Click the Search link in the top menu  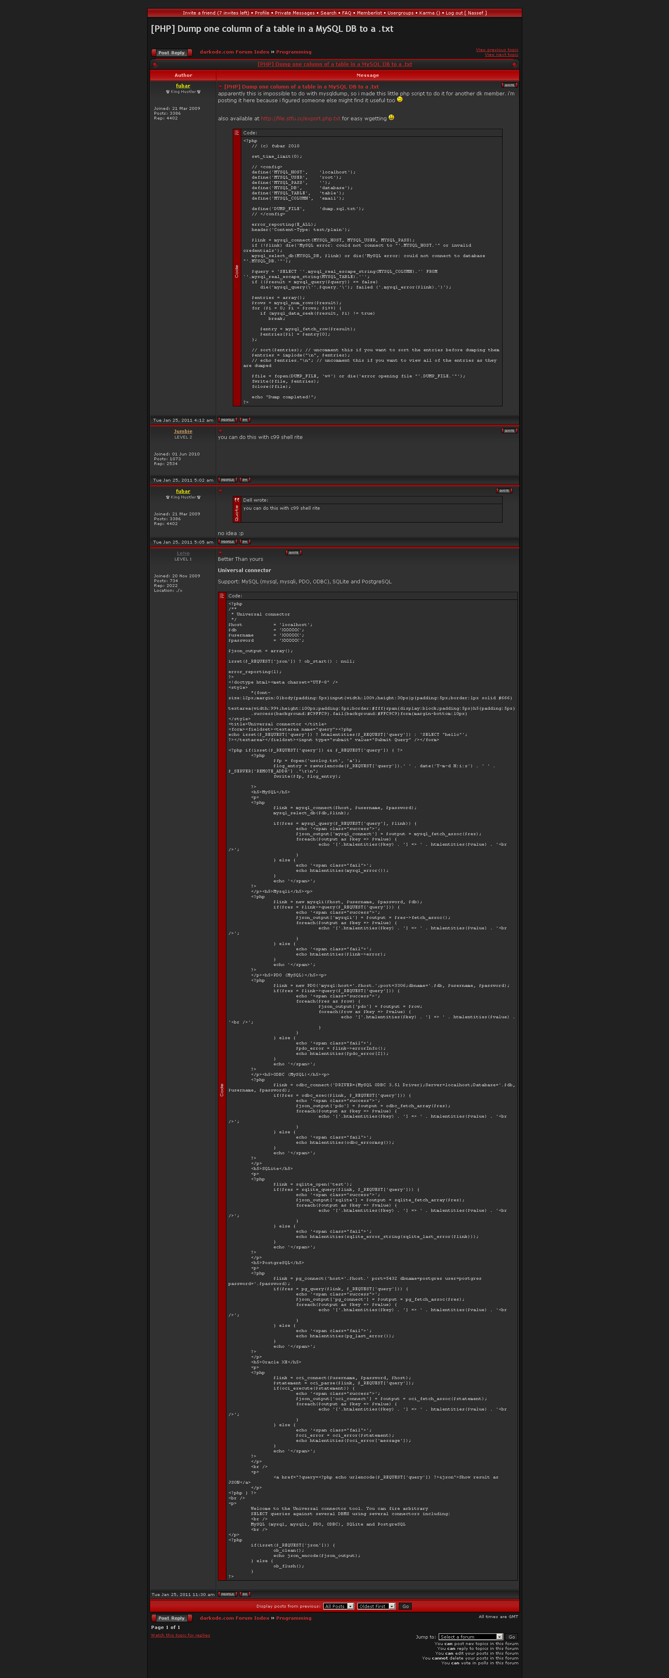pos(328,13)
